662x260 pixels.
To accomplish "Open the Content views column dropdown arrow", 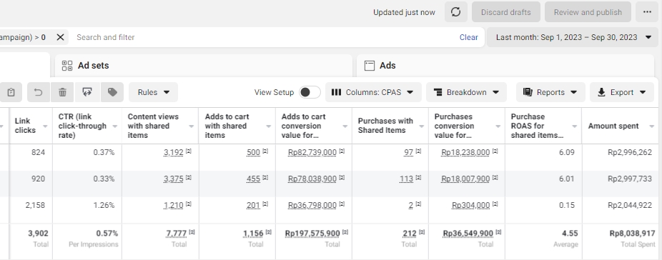I will 192,126.
